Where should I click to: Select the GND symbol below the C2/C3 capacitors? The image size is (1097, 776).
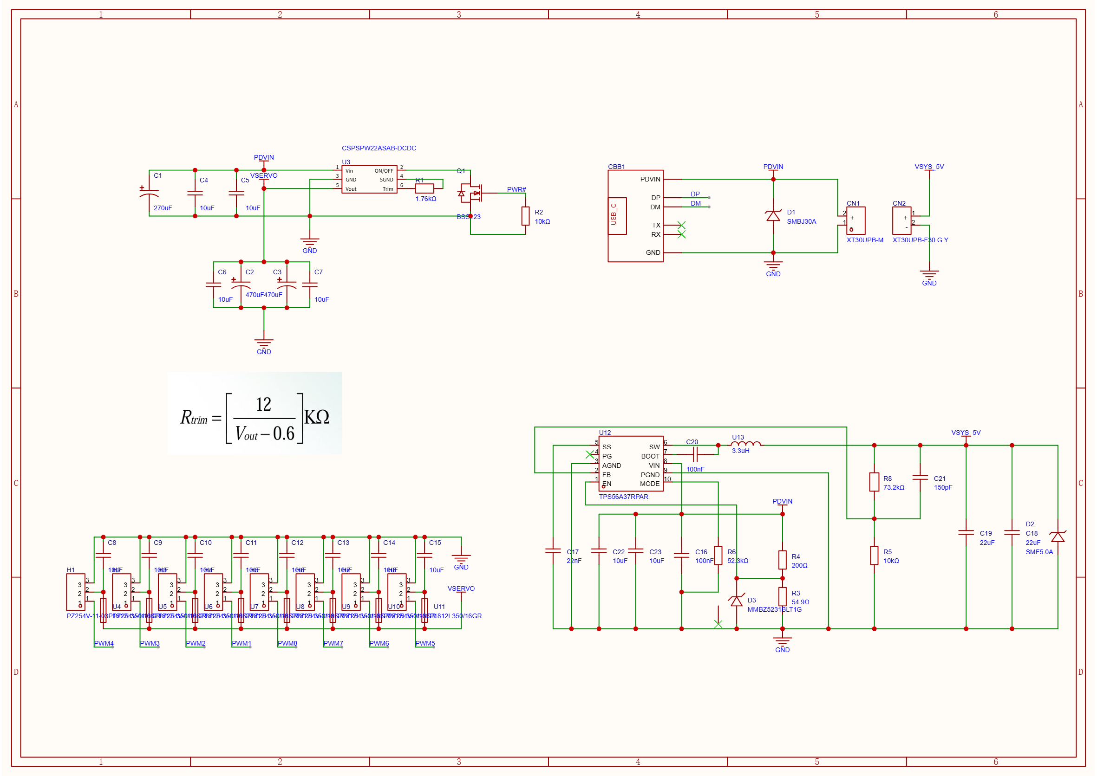point(263,344)
